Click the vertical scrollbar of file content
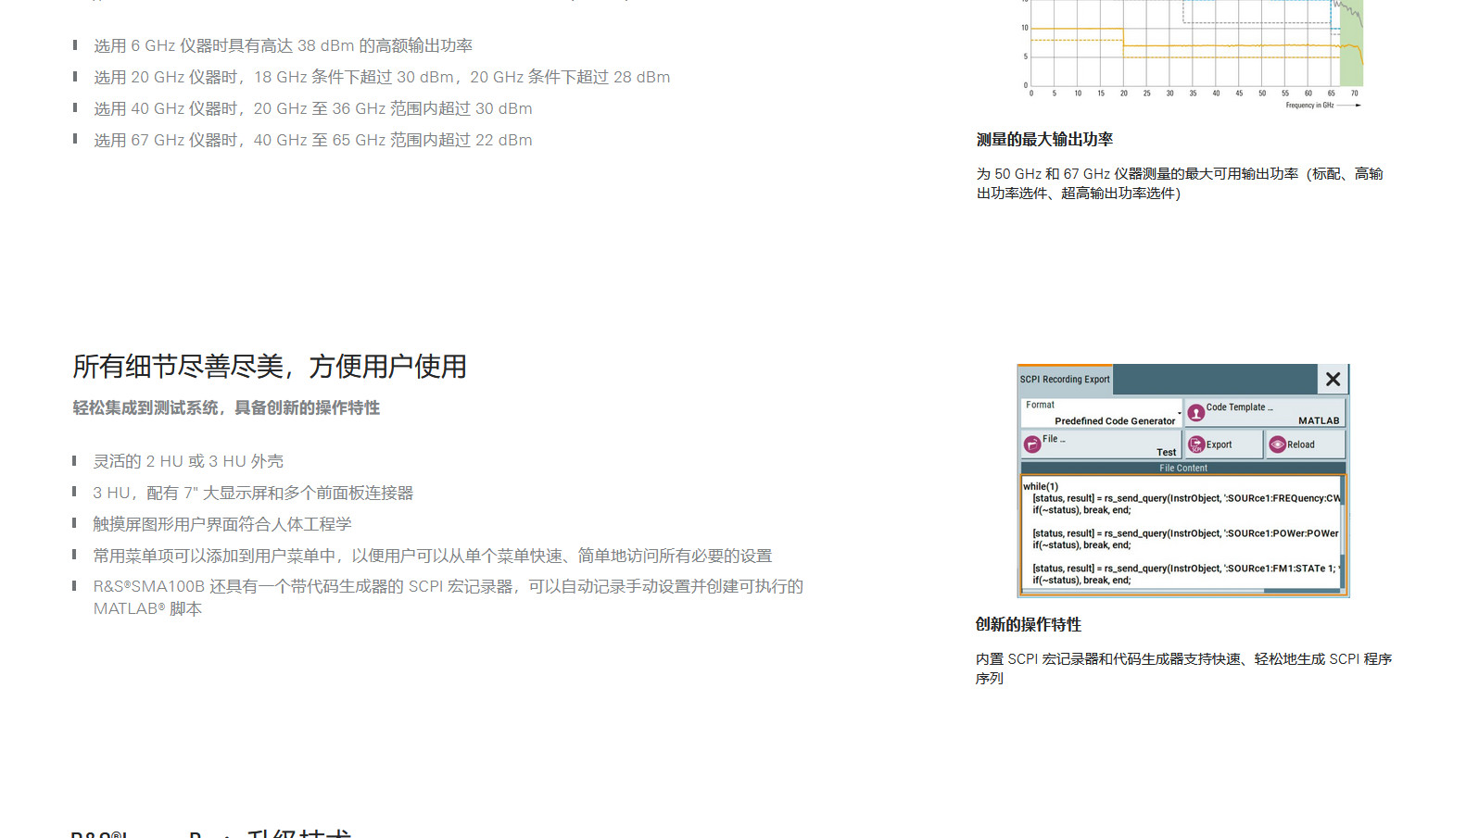1466x838 pixels. [x=1342, y=532]
